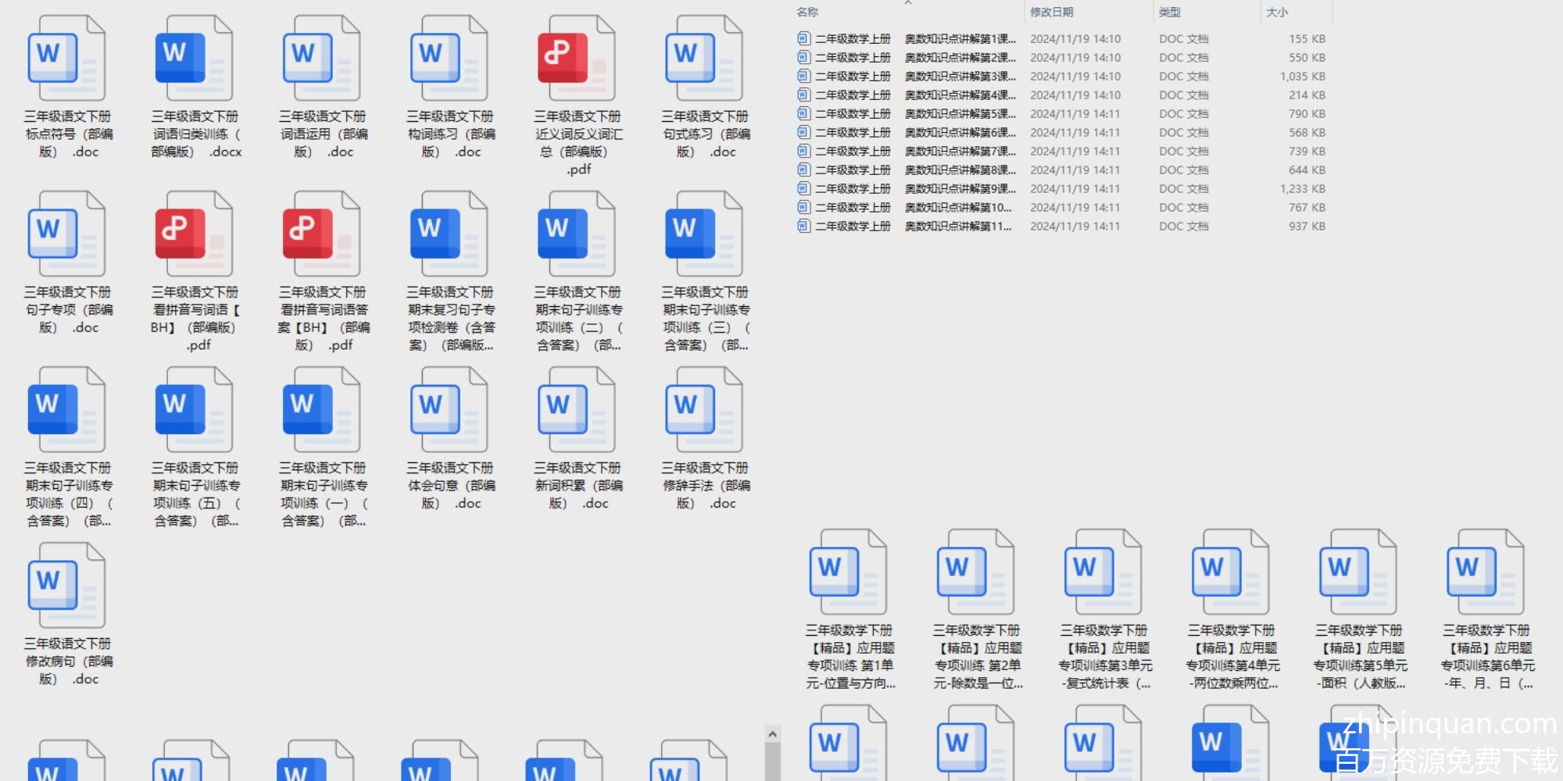Select the 标点符号 Word file icon
The height and width of the screenshot is (781, 1563).
pyautogui.click(x=66, y=59)
